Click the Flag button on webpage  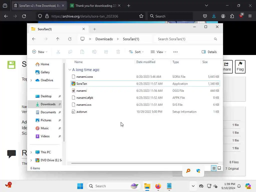point(240,66)
